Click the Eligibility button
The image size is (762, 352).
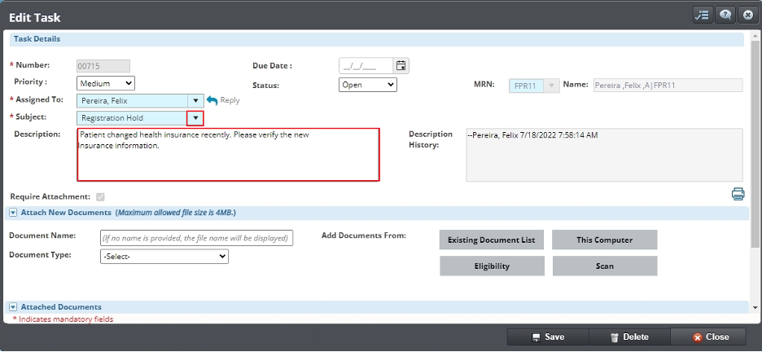point(492,266)
